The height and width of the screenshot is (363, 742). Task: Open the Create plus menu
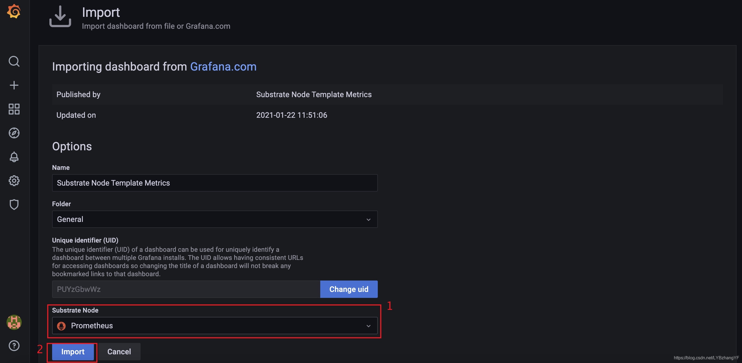[x=14, y=85]
